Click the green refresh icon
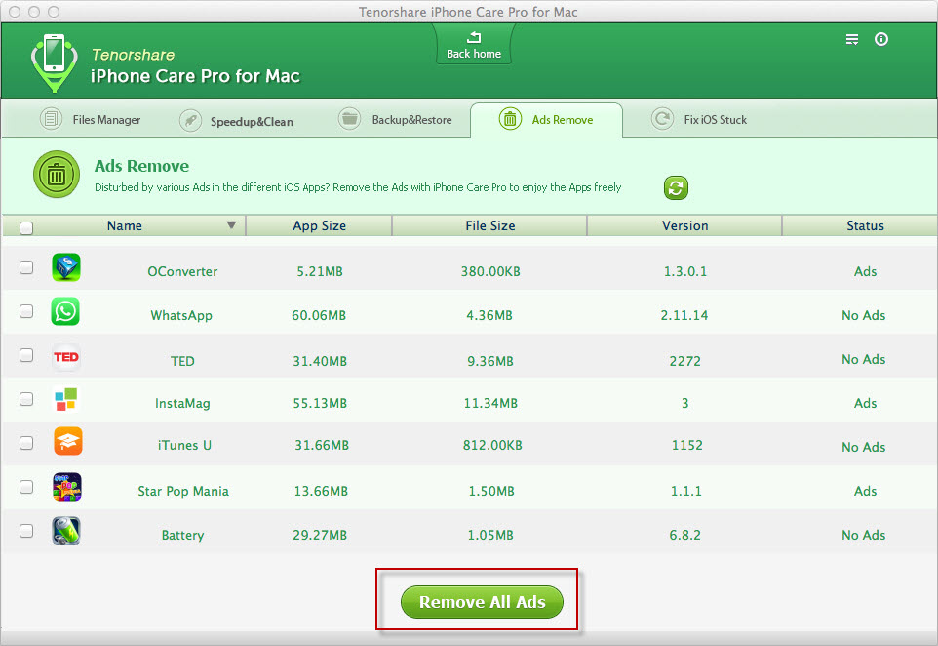Viewport: 938px width, 646px height. tap(676, 187)
